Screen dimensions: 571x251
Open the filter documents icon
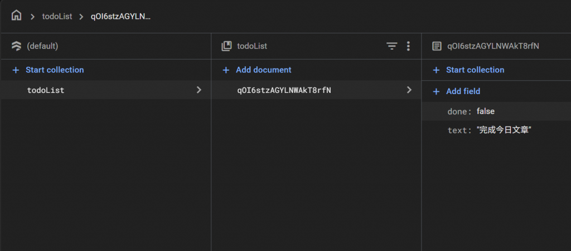coord(392,46)
